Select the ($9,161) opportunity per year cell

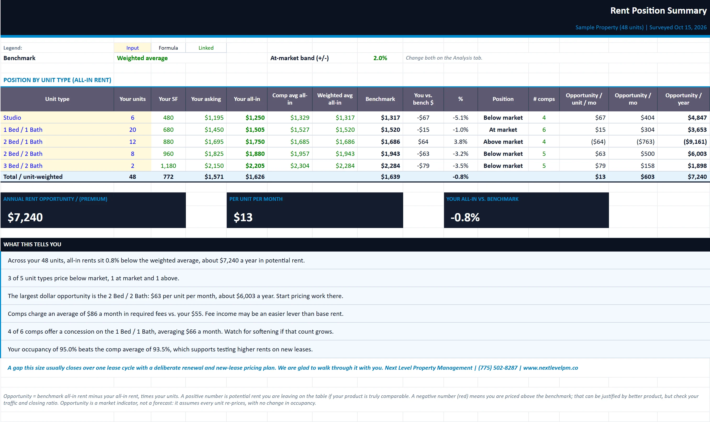683,142
